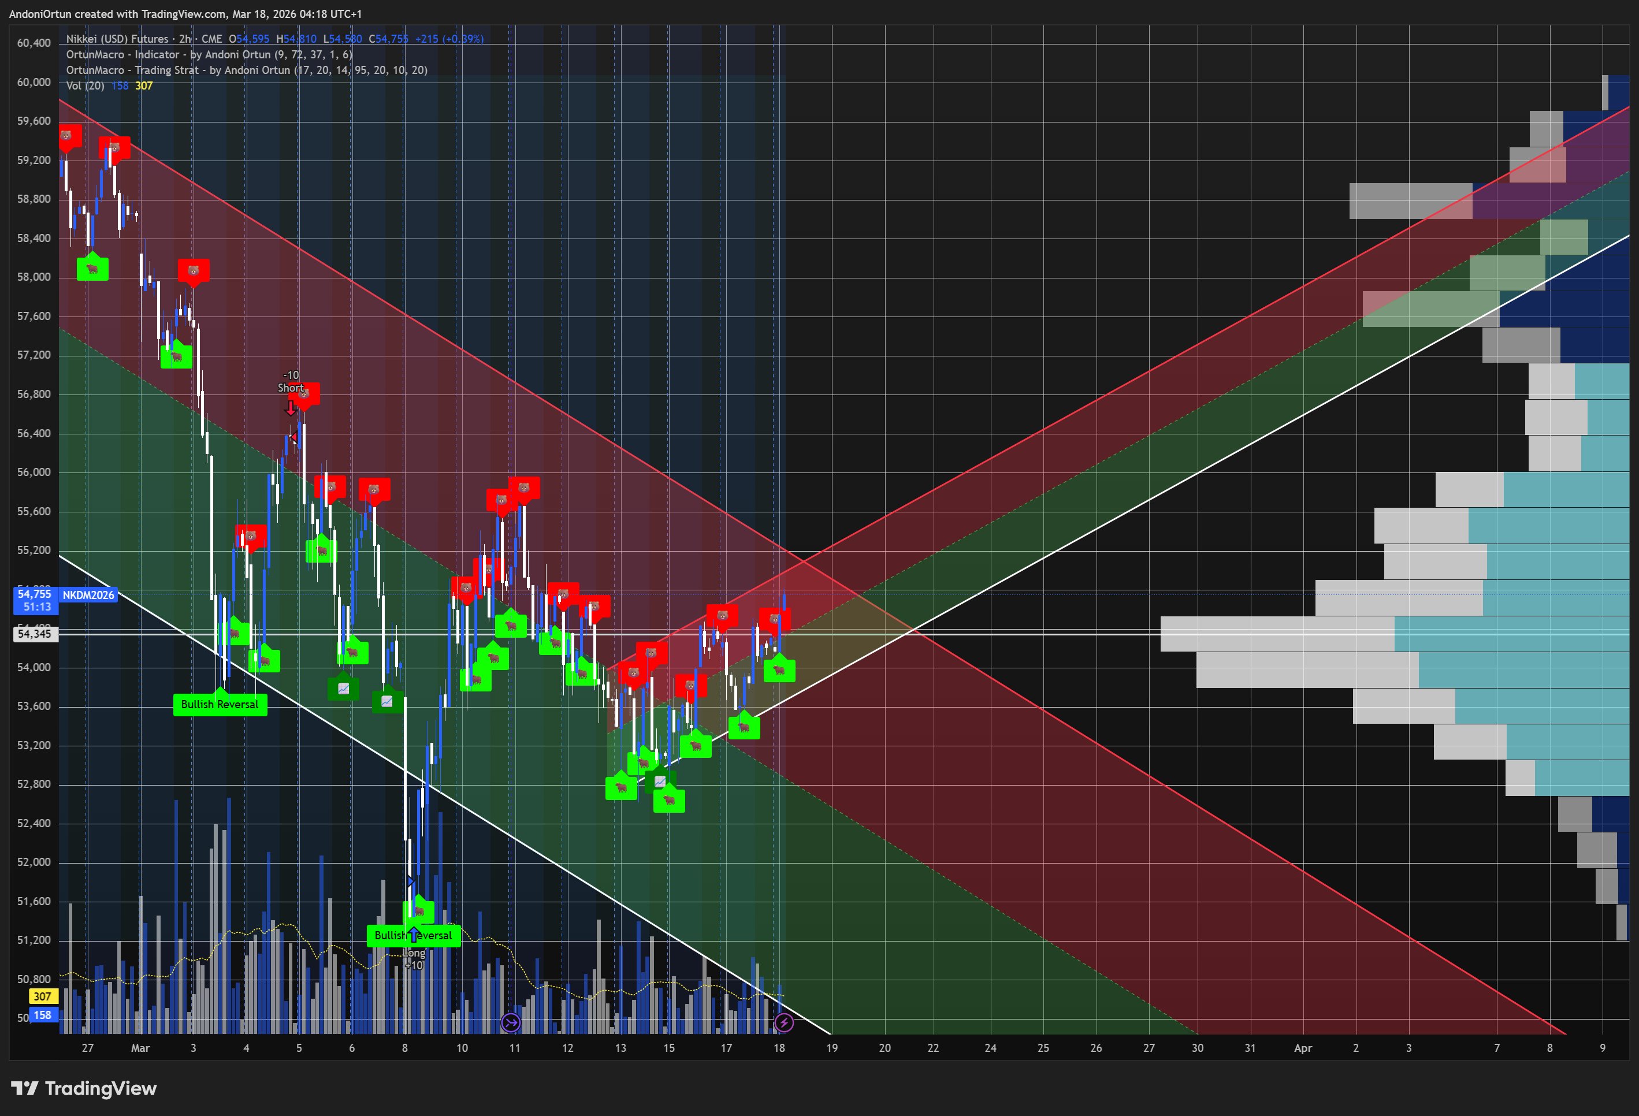Image resolution: width=1639 pixels, height=1116 pixels.
Task: Click the purple contract rollover icon
Action: pos(511,1022)
